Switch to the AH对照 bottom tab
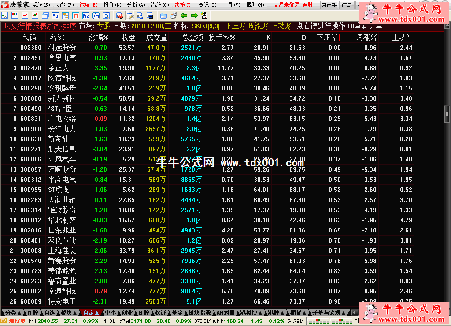The width and height of the screenshot is (451, 326). coord(225,313)
